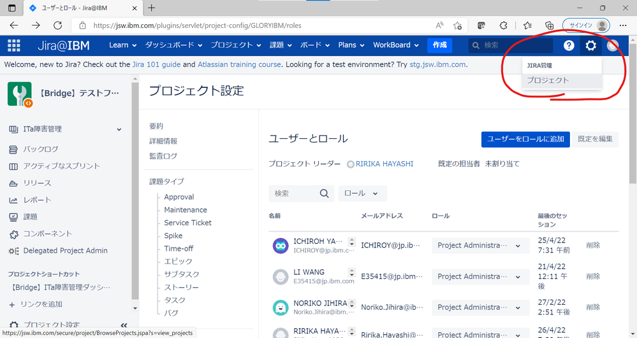The image size is (637, 338).
Task: Click LI WANG avatar icon
Action: coord(281,277)
